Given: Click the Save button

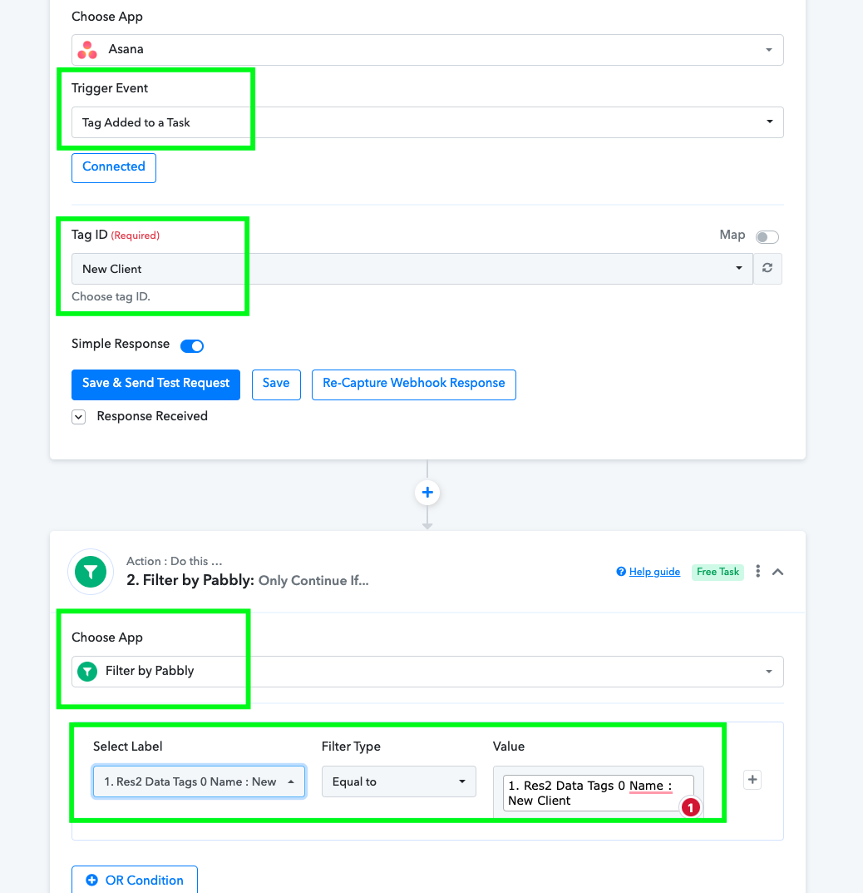Looking at the screenshot, I should [276, 384].
